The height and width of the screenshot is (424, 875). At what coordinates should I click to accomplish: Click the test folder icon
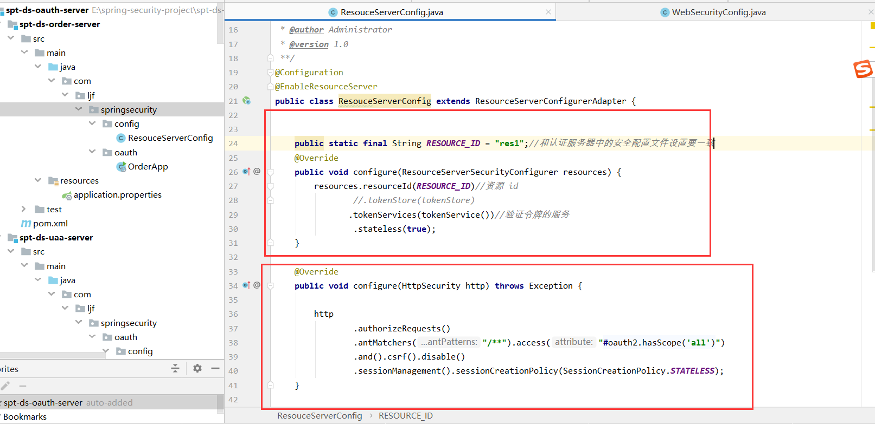tap(39, 209)
